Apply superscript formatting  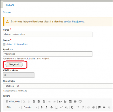click(61, 107)
